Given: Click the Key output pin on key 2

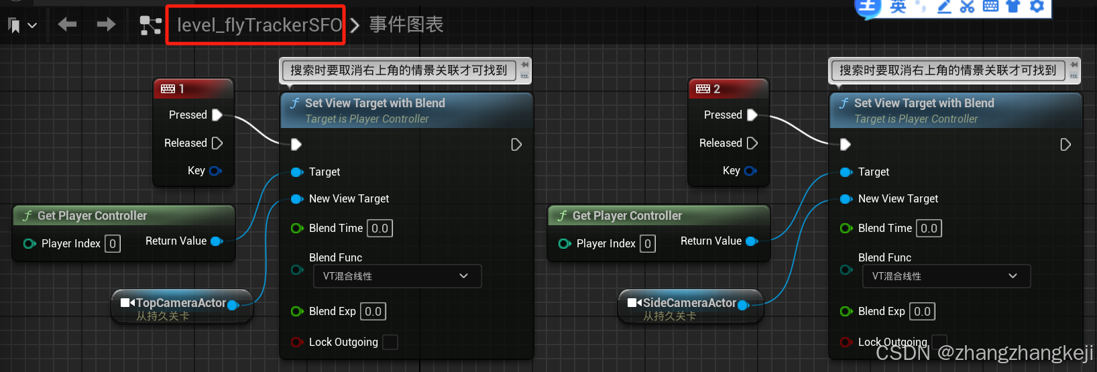Looking at the screenshot, I should pos(750,171).
